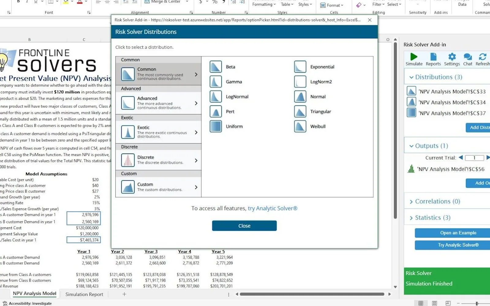
Task: Run Simulate in Risk Solver pane
Action: [x=414, y=59]
